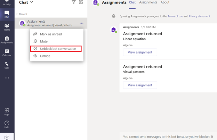Open the Chat section in sidebar
The width and height of the screenshot is (217, 140).
[x=7, y=14]
